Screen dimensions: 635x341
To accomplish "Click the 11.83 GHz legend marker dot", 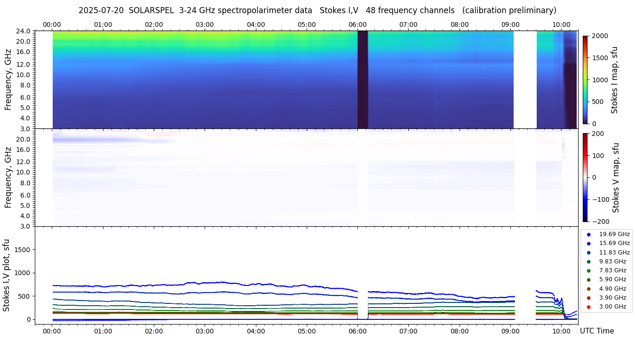I will pyautogui.click(x=588, y=253).
